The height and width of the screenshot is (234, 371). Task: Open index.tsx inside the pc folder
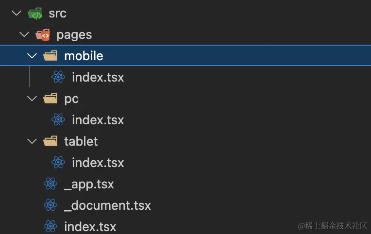pos(98,120)
